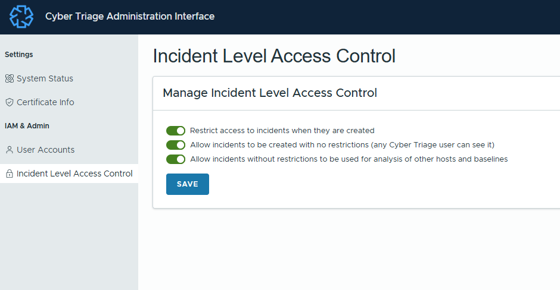Click the Manage Incident Level Access Control heading

tap(270, 93)
